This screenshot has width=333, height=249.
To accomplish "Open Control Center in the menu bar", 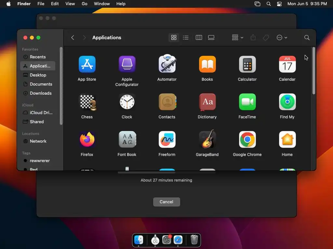I will point(279,4).
